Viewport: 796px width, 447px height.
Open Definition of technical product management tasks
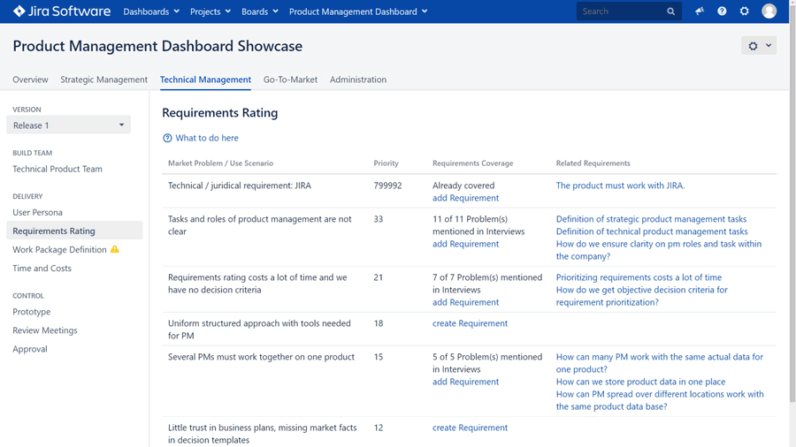[652, 231]
